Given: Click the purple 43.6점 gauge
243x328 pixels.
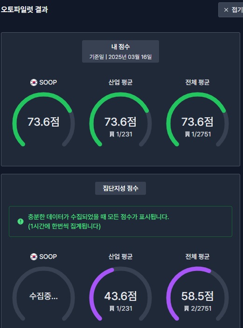Looking at the screenshot, I should pyautogui.click(x=120, y=294).
